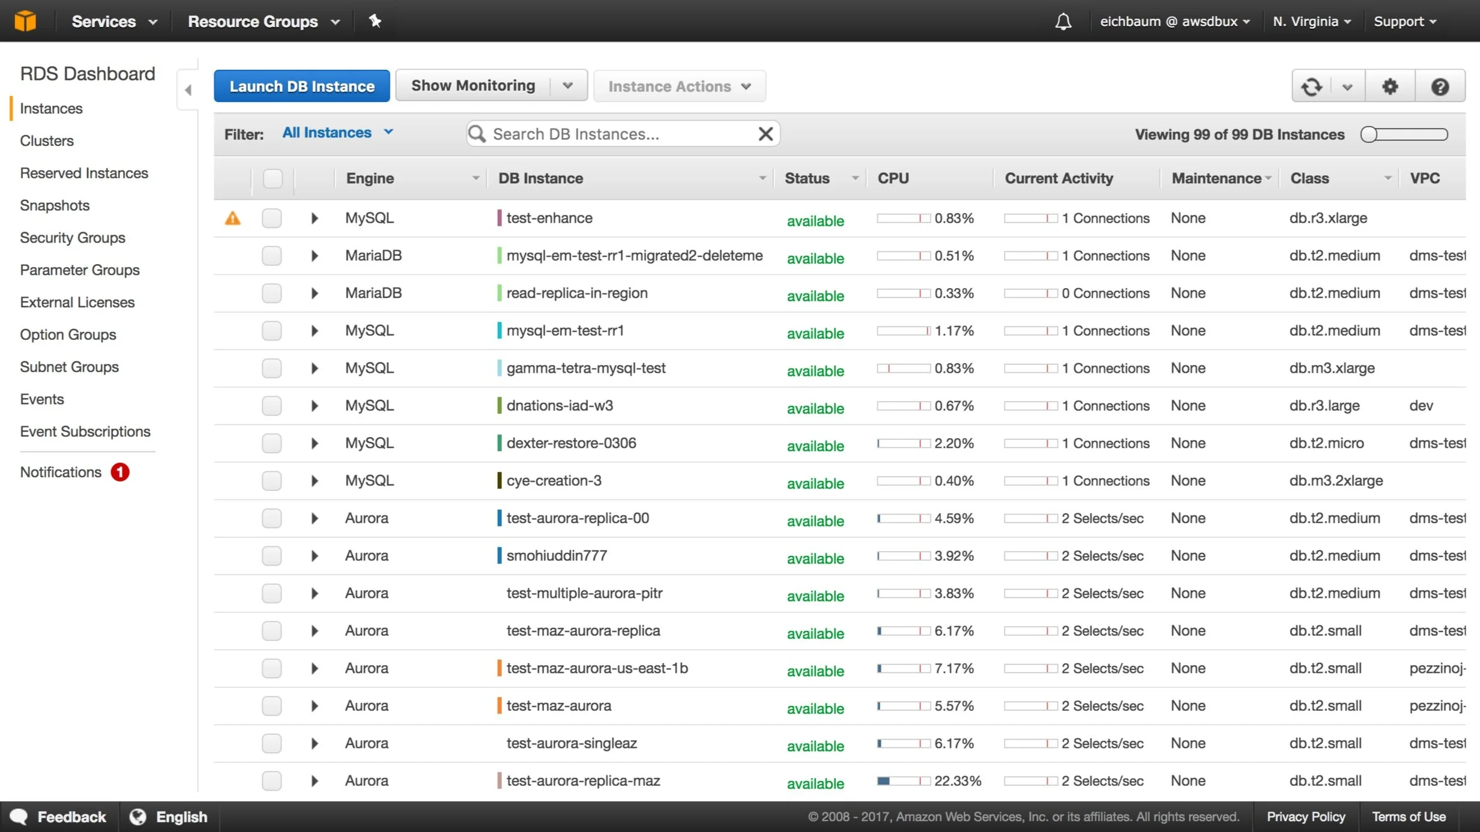Check the box for mysql-em-test-rr1 instance
1480x832 pixels.
click(x=271, y=331)
